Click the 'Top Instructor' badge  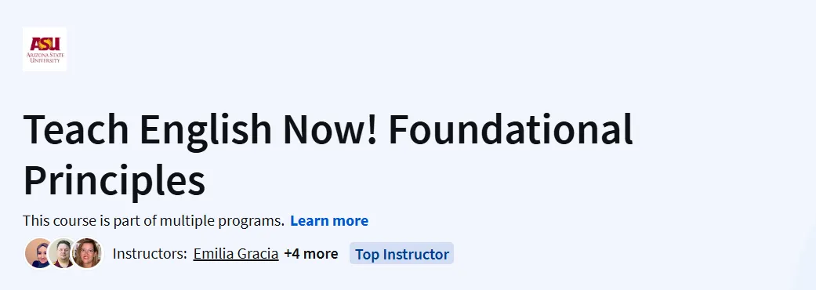pyautogui.click(x=402, y=254)
